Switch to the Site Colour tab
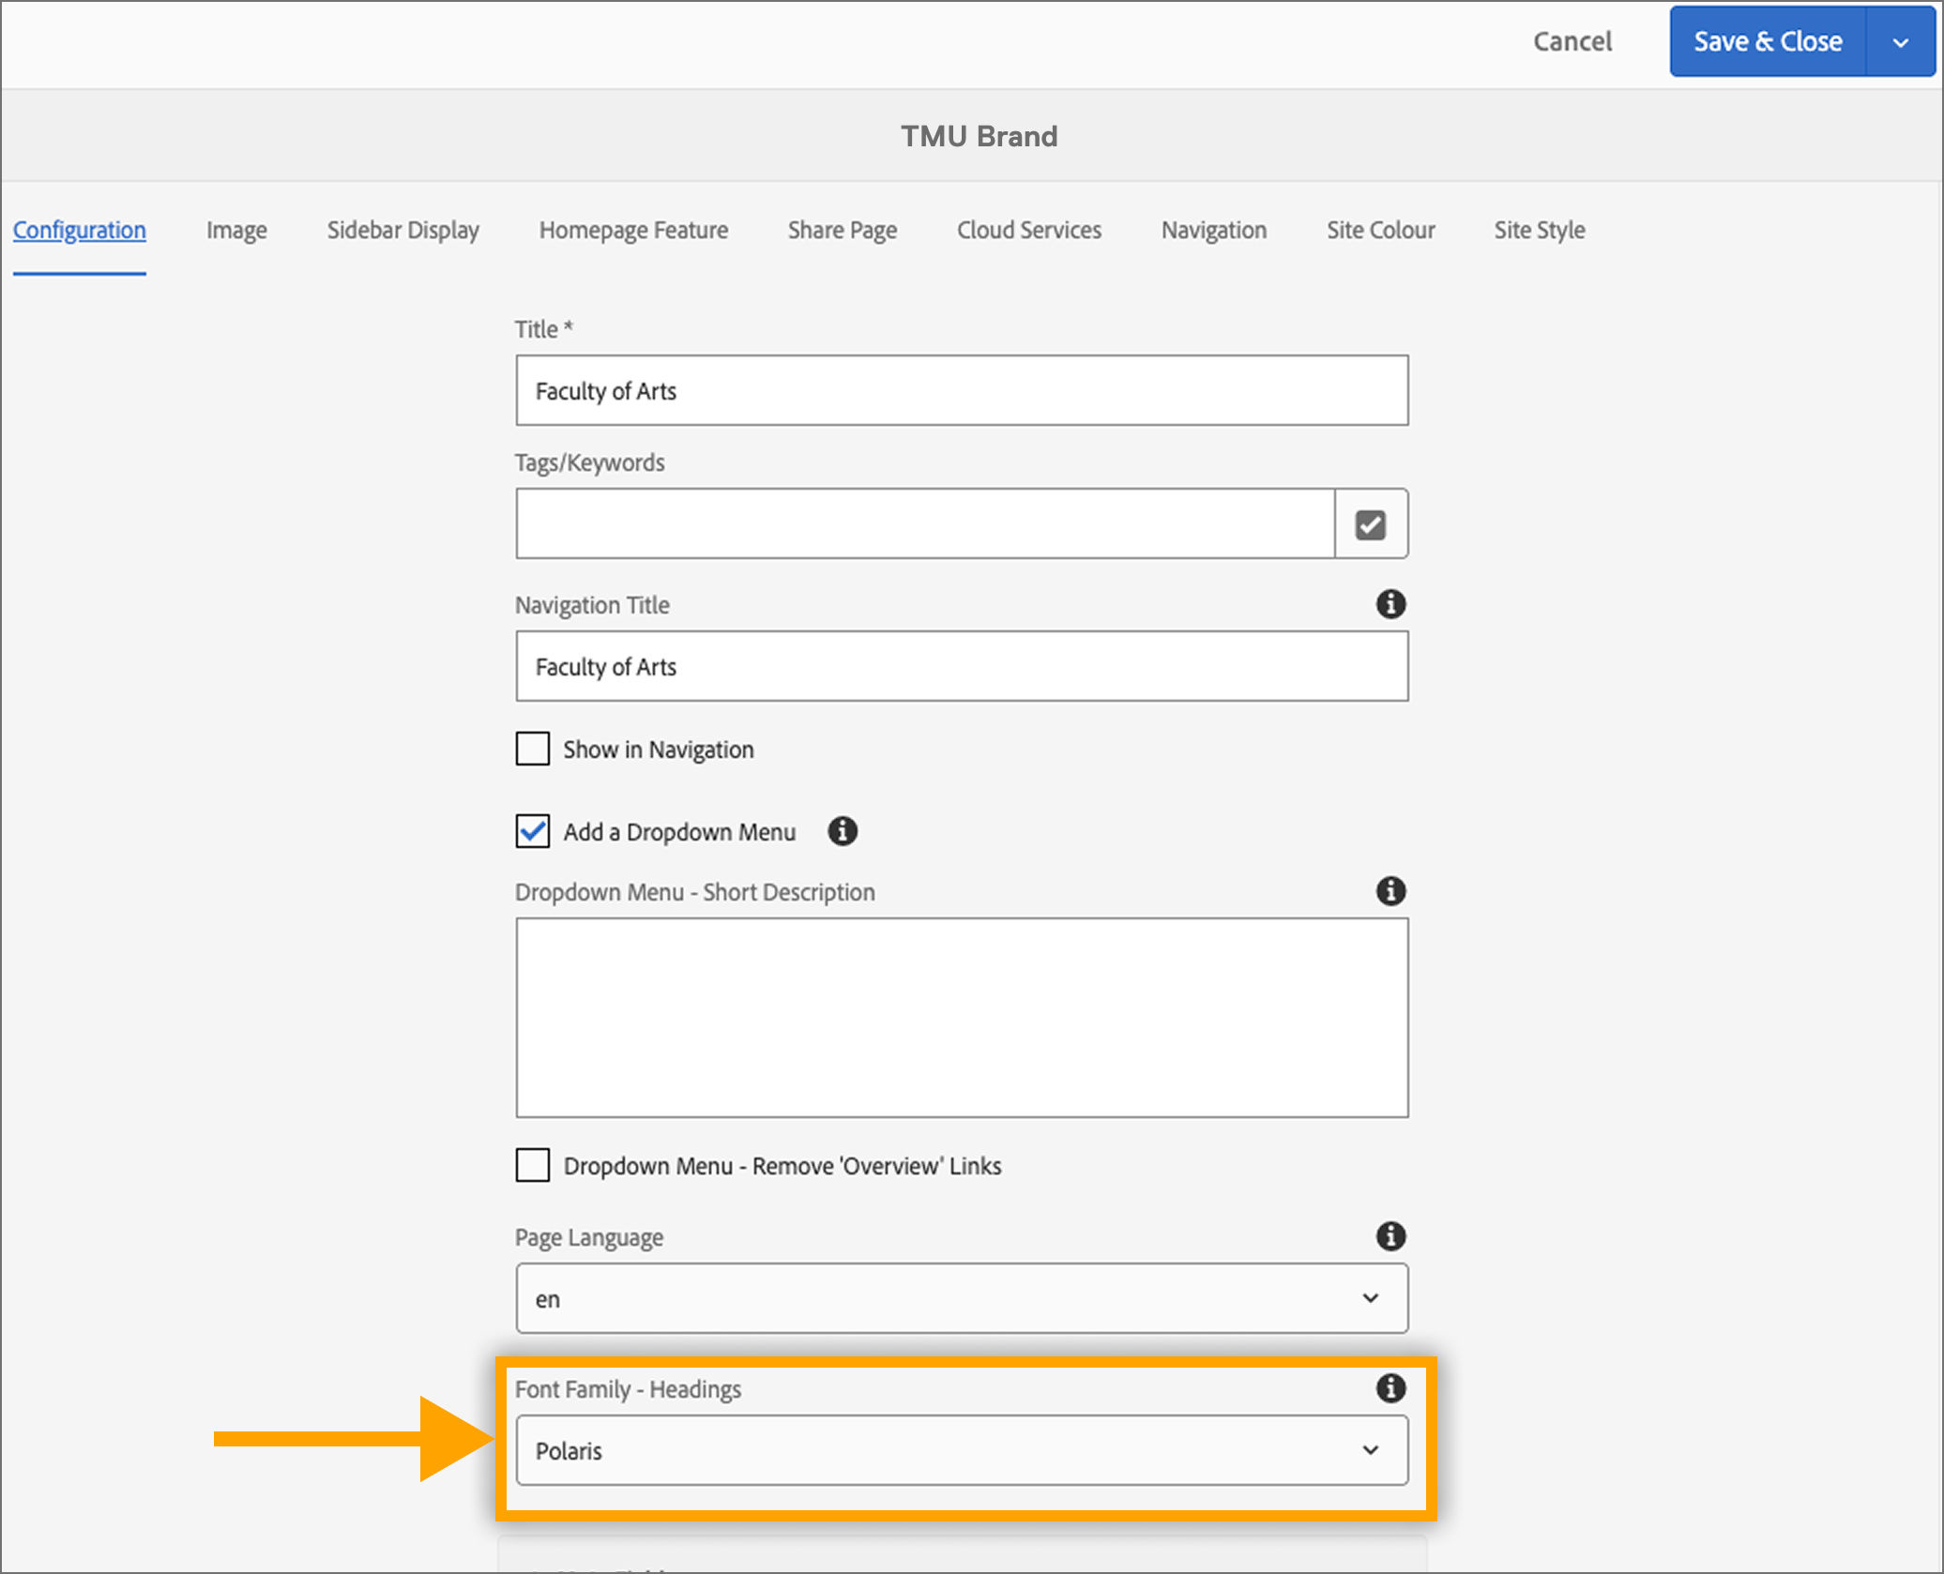This screenshot has height=1574, width=1944. tap(1380, 230)
